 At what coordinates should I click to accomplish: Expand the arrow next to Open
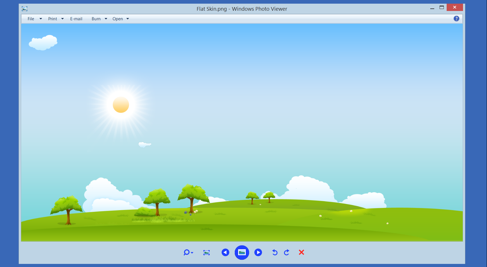coord(128,19)
